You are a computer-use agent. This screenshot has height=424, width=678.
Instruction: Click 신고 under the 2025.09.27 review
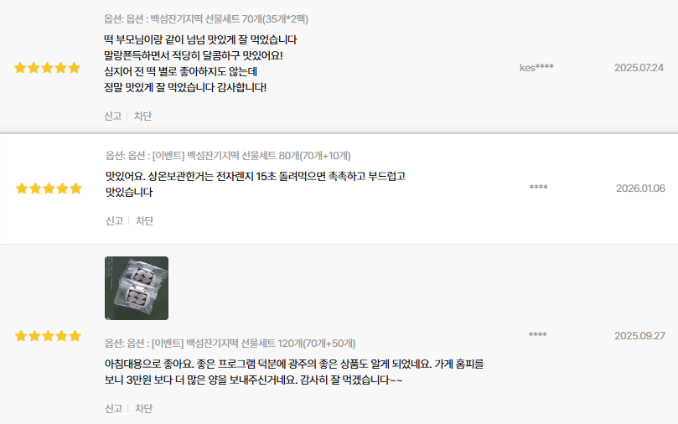pos(114,408)
